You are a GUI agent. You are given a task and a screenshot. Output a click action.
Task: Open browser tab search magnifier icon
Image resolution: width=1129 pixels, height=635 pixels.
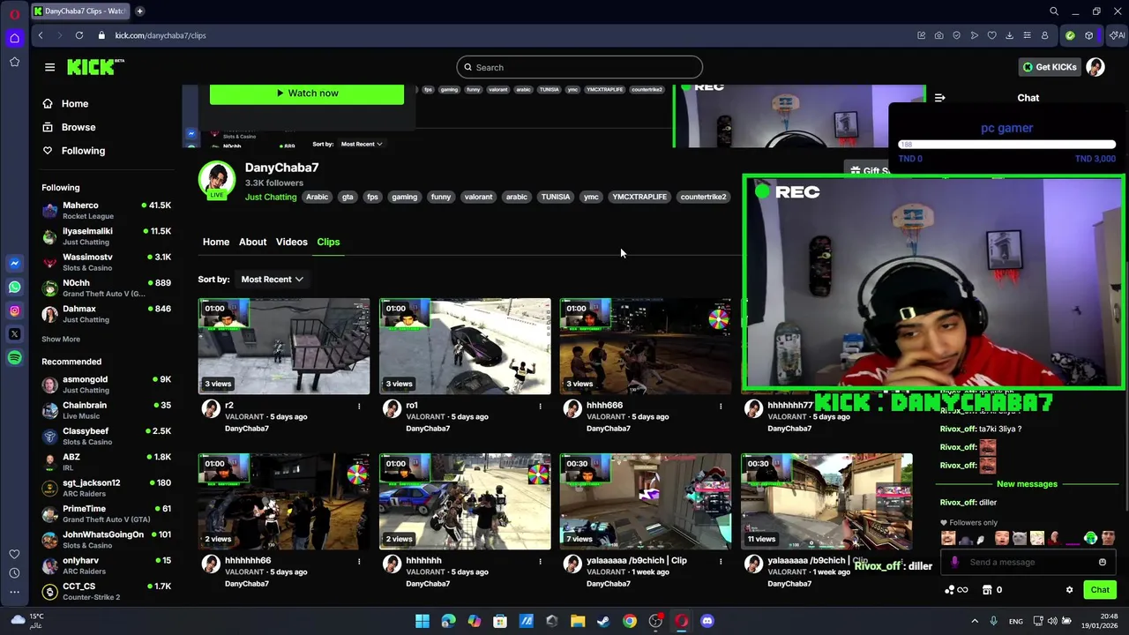[x=1054, y=11]
